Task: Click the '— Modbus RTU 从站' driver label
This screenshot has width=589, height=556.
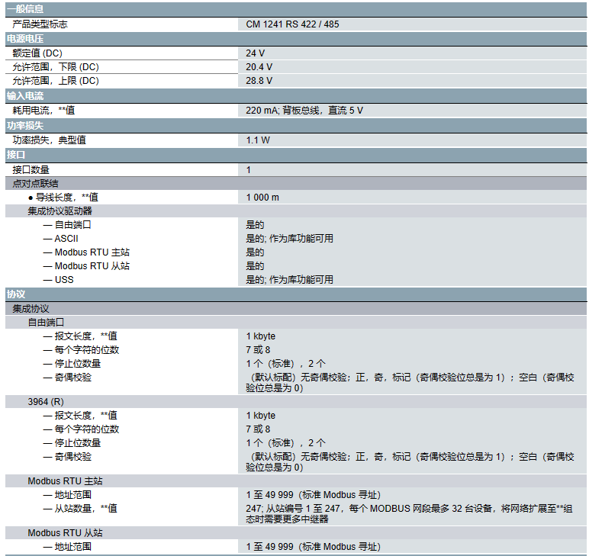Action: click(86, 266)
